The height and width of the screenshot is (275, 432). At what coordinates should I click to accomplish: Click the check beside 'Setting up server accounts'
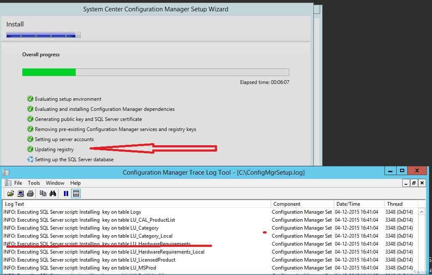[x=30, y=139]
